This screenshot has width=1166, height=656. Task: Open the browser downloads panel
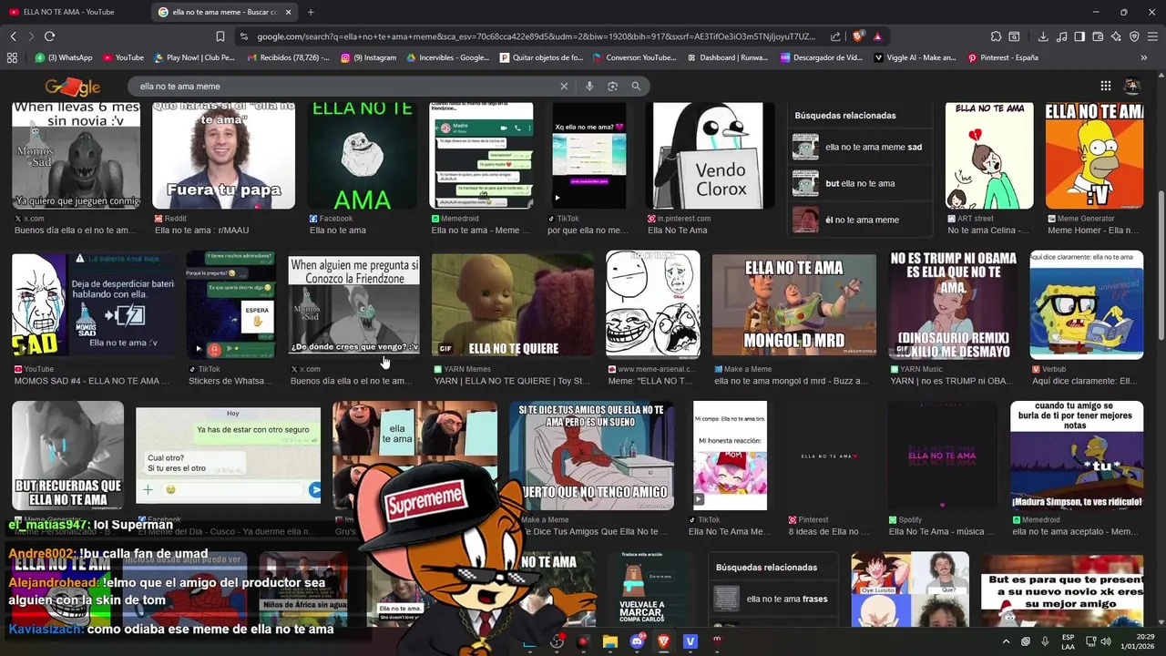pyautogui.click(x=1043, y=36)
